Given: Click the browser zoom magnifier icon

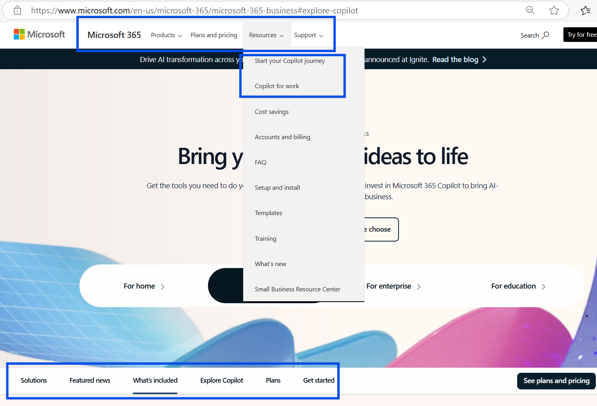Looking at the screenshot, I should coord(530,11).
